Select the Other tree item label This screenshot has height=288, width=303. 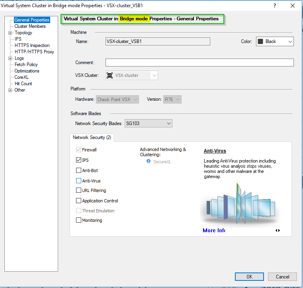pos(20,90)
